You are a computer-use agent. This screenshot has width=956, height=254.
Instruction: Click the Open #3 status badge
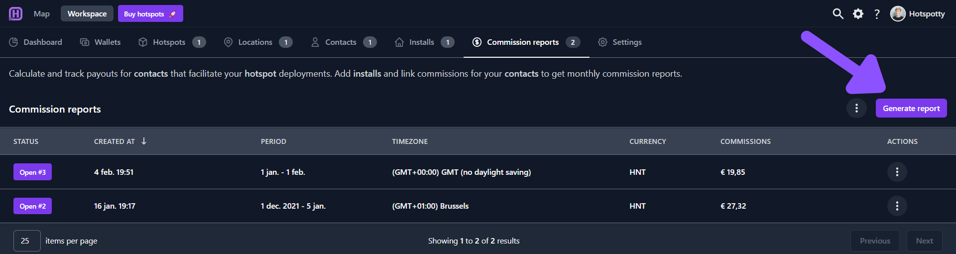click(x=32, y=172)
